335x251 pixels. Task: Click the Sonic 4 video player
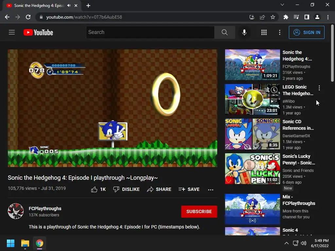(113, 108)
